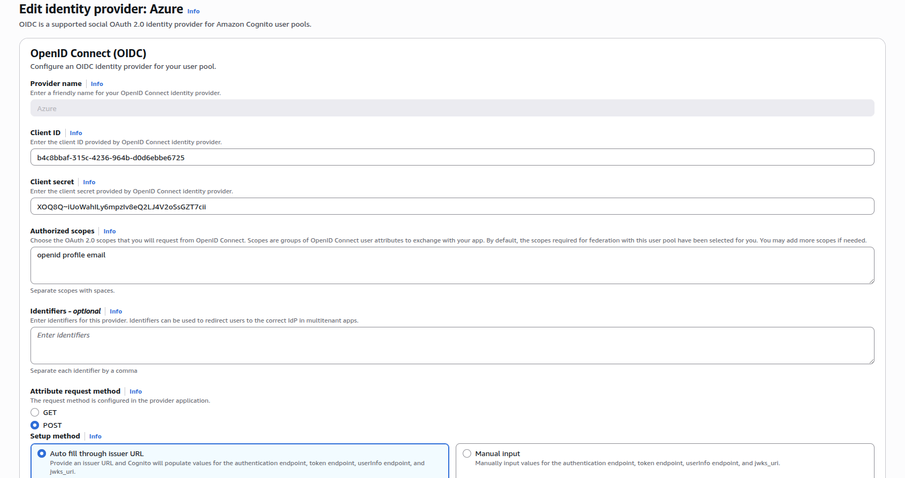Click the "Enter the client secret provided" helper text
The image size is (905, 478).
tap(132, 191)
